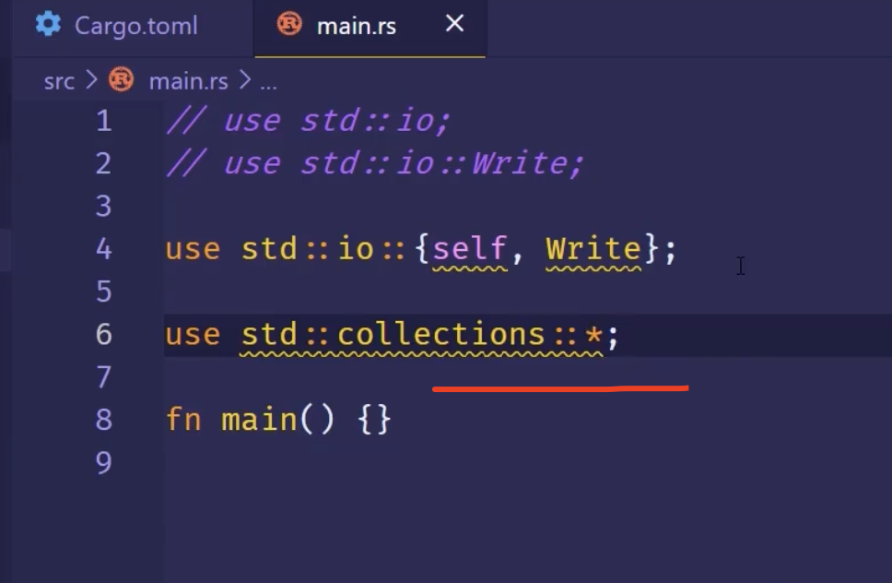Select line 4 by its line number
892x583 pixels.
(103, 249)
